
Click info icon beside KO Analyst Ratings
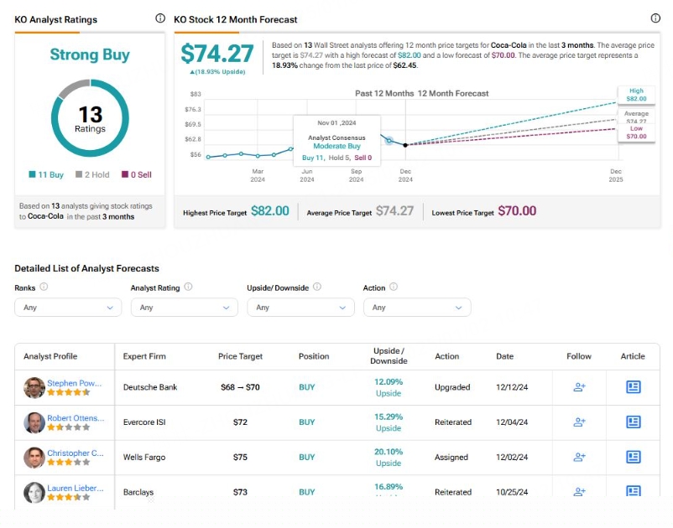coord(160,18)
